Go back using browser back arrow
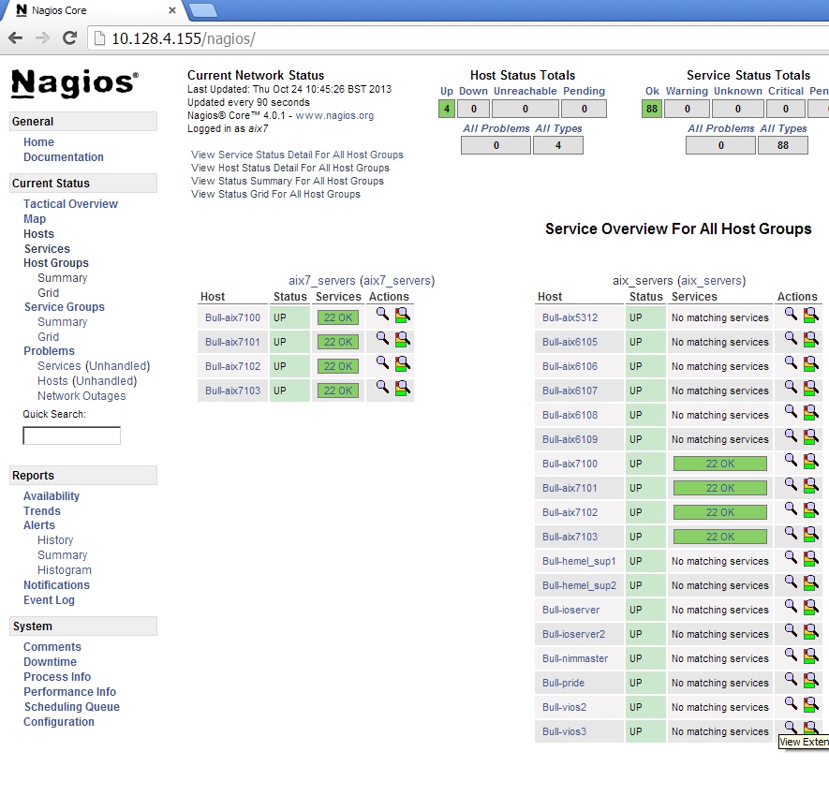829x796 pixels. coord(16,38)
